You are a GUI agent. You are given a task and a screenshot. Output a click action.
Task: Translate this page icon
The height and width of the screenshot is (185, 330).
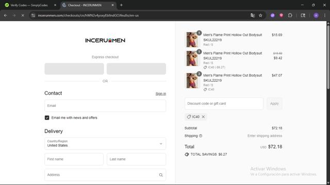253,15
